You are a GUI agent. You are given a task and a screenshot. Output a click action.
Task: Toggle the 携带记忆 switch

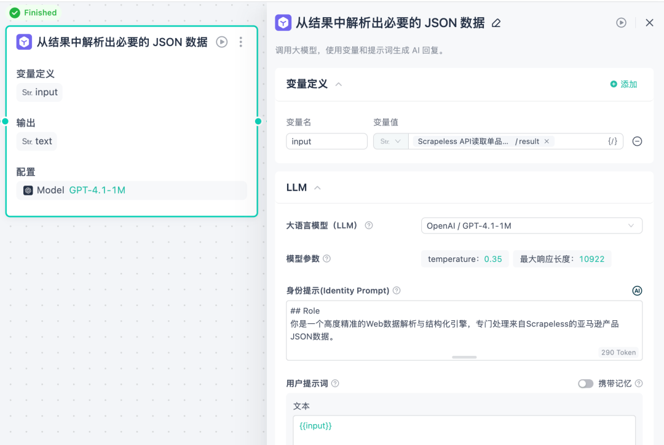click(x=585, y=384)
